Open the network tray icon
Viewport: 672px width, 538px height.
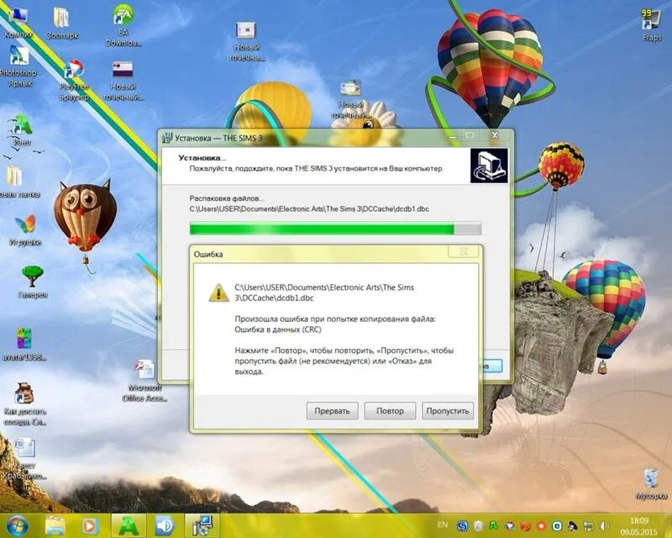[x=590, y=525]
